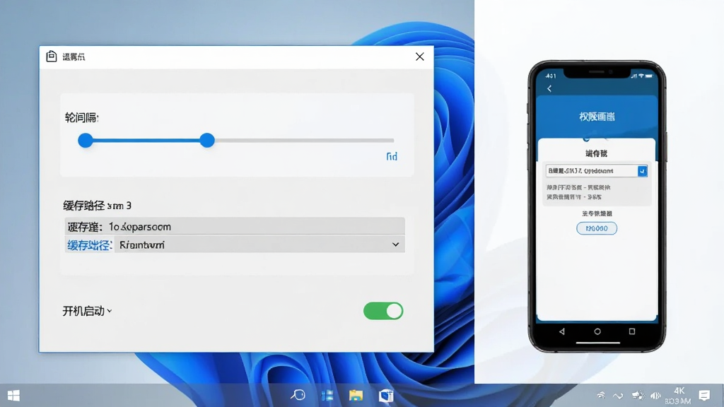Click the gray slider track portion
Image resolution: width=724 pixels, height=407 pixels.
(304, 141)
